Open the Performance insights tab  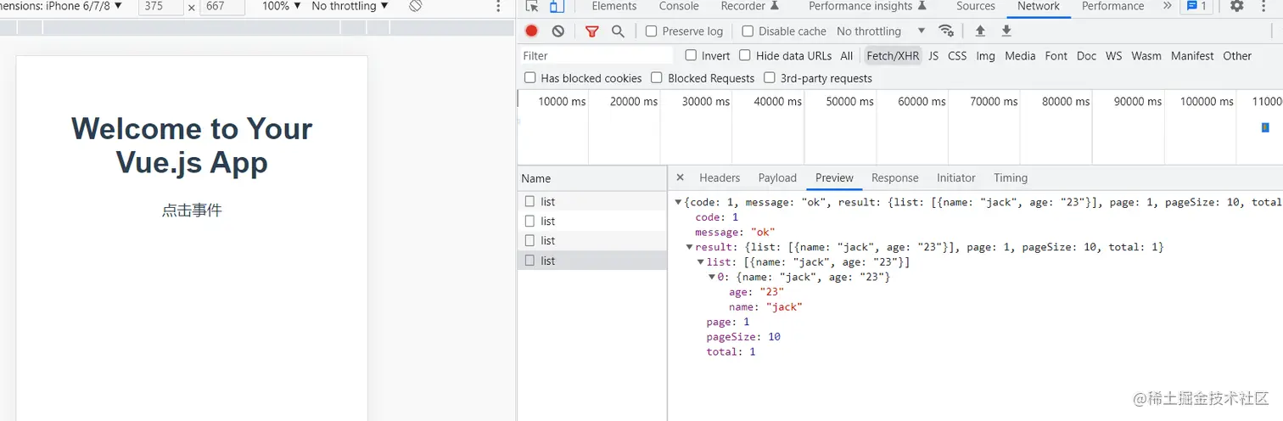(x=867, y=6)
